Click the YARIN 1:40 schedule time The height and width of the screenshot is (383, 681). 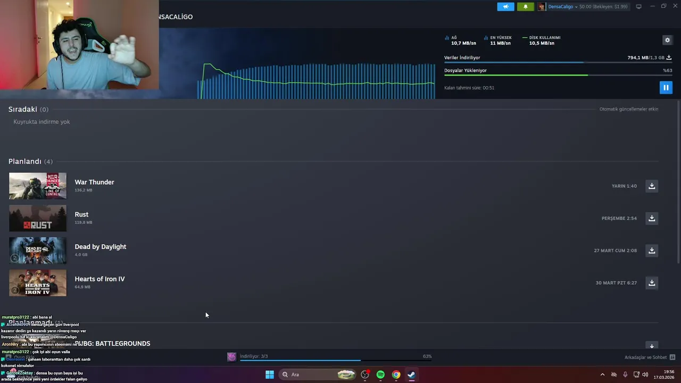click(x=624, y=186)
